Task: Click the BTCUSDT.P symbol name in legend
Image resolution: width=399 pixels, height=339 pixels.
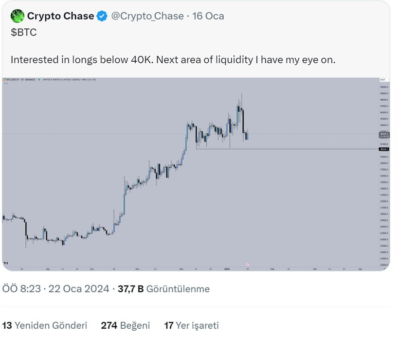Action: pyautogui.click(x=13, y=79)
